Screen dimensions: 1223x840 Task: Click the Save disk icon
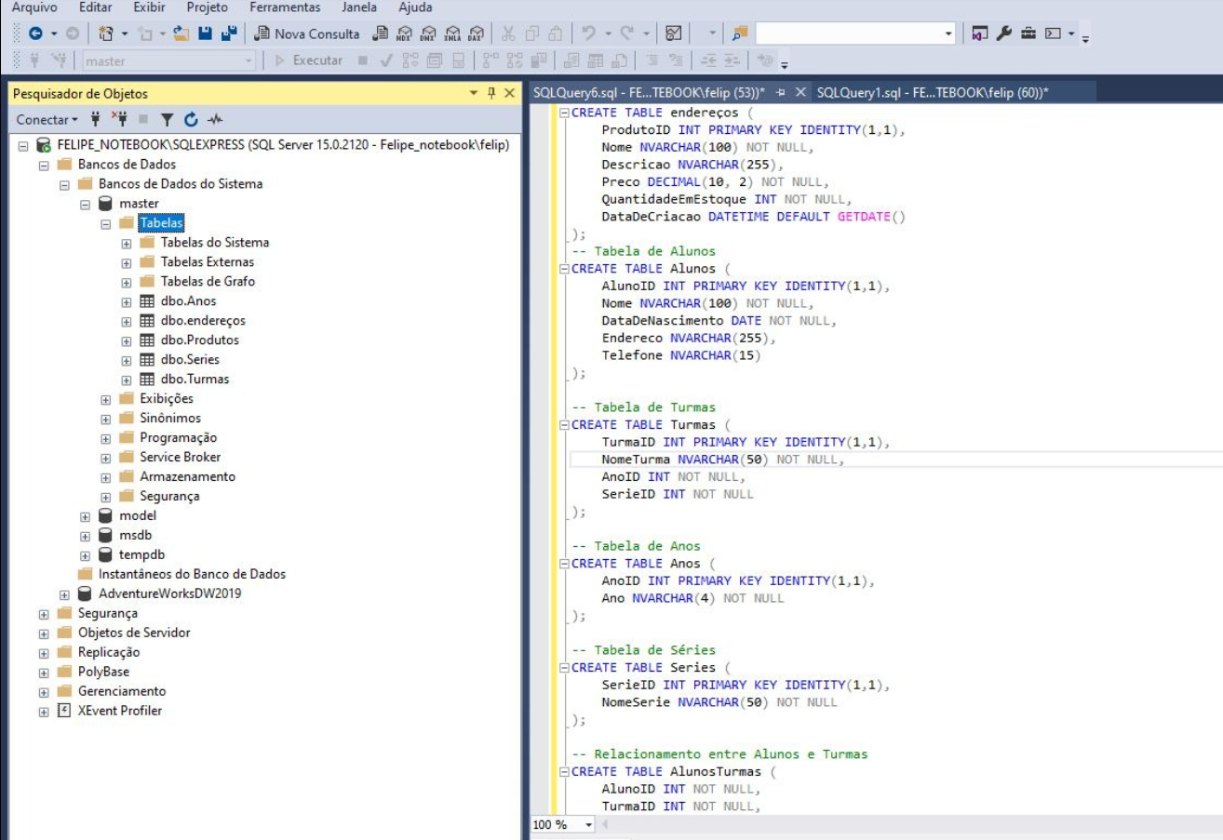point(204,34)
